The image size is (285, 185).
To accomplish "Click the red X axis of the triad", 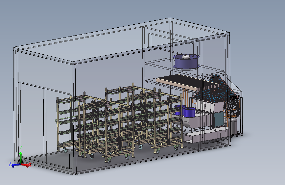I will tap(25, 165).
